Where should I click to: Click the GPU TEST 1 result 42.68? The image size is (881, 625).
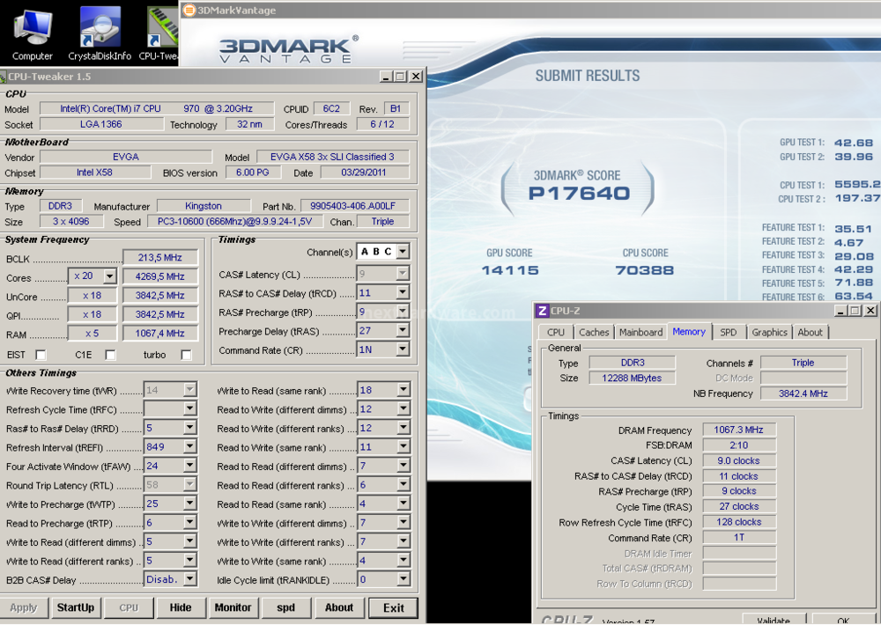(854, 143)
